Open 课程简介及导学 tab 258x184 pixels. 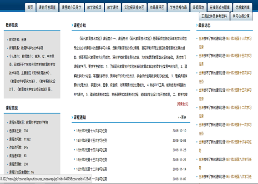(x=71, y=7)
